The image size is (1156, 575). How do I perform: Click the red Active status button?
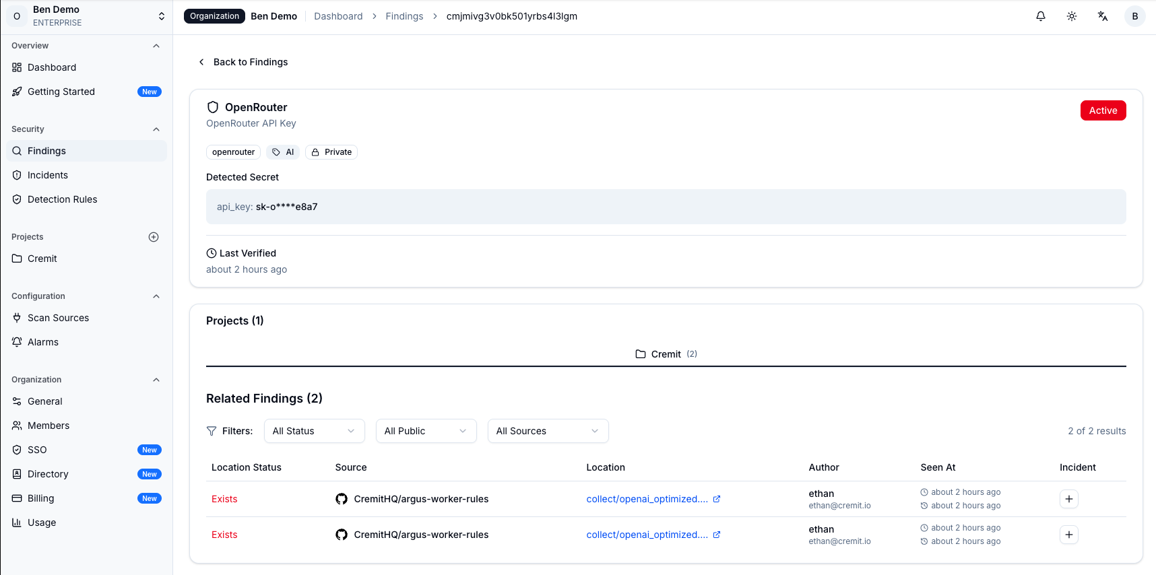point(1103,110)
